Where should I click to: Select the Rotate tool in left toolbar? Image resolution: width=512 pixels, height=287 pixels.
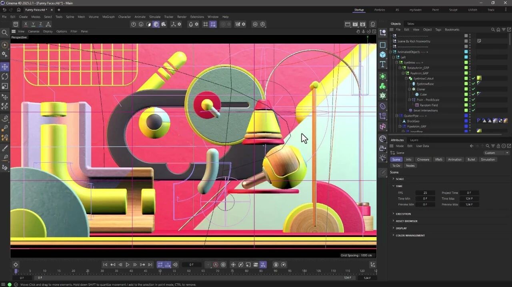pos(5,76)
